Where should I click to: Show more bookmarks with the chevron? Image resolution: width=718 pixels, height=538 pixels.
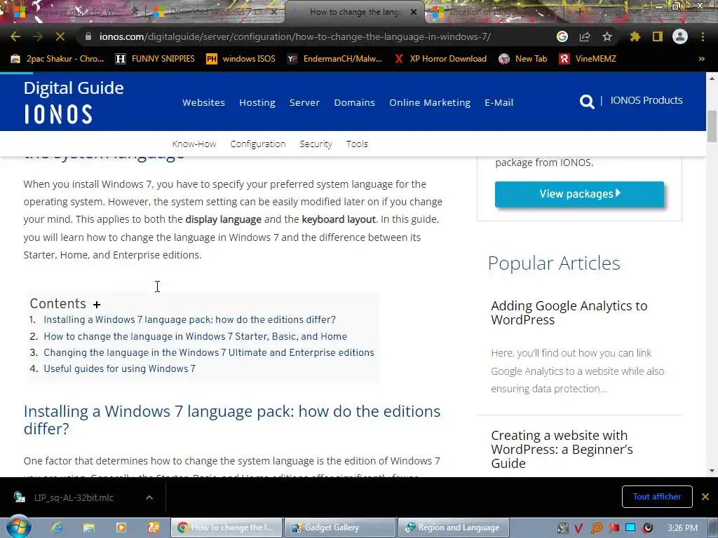coord(701,59)
